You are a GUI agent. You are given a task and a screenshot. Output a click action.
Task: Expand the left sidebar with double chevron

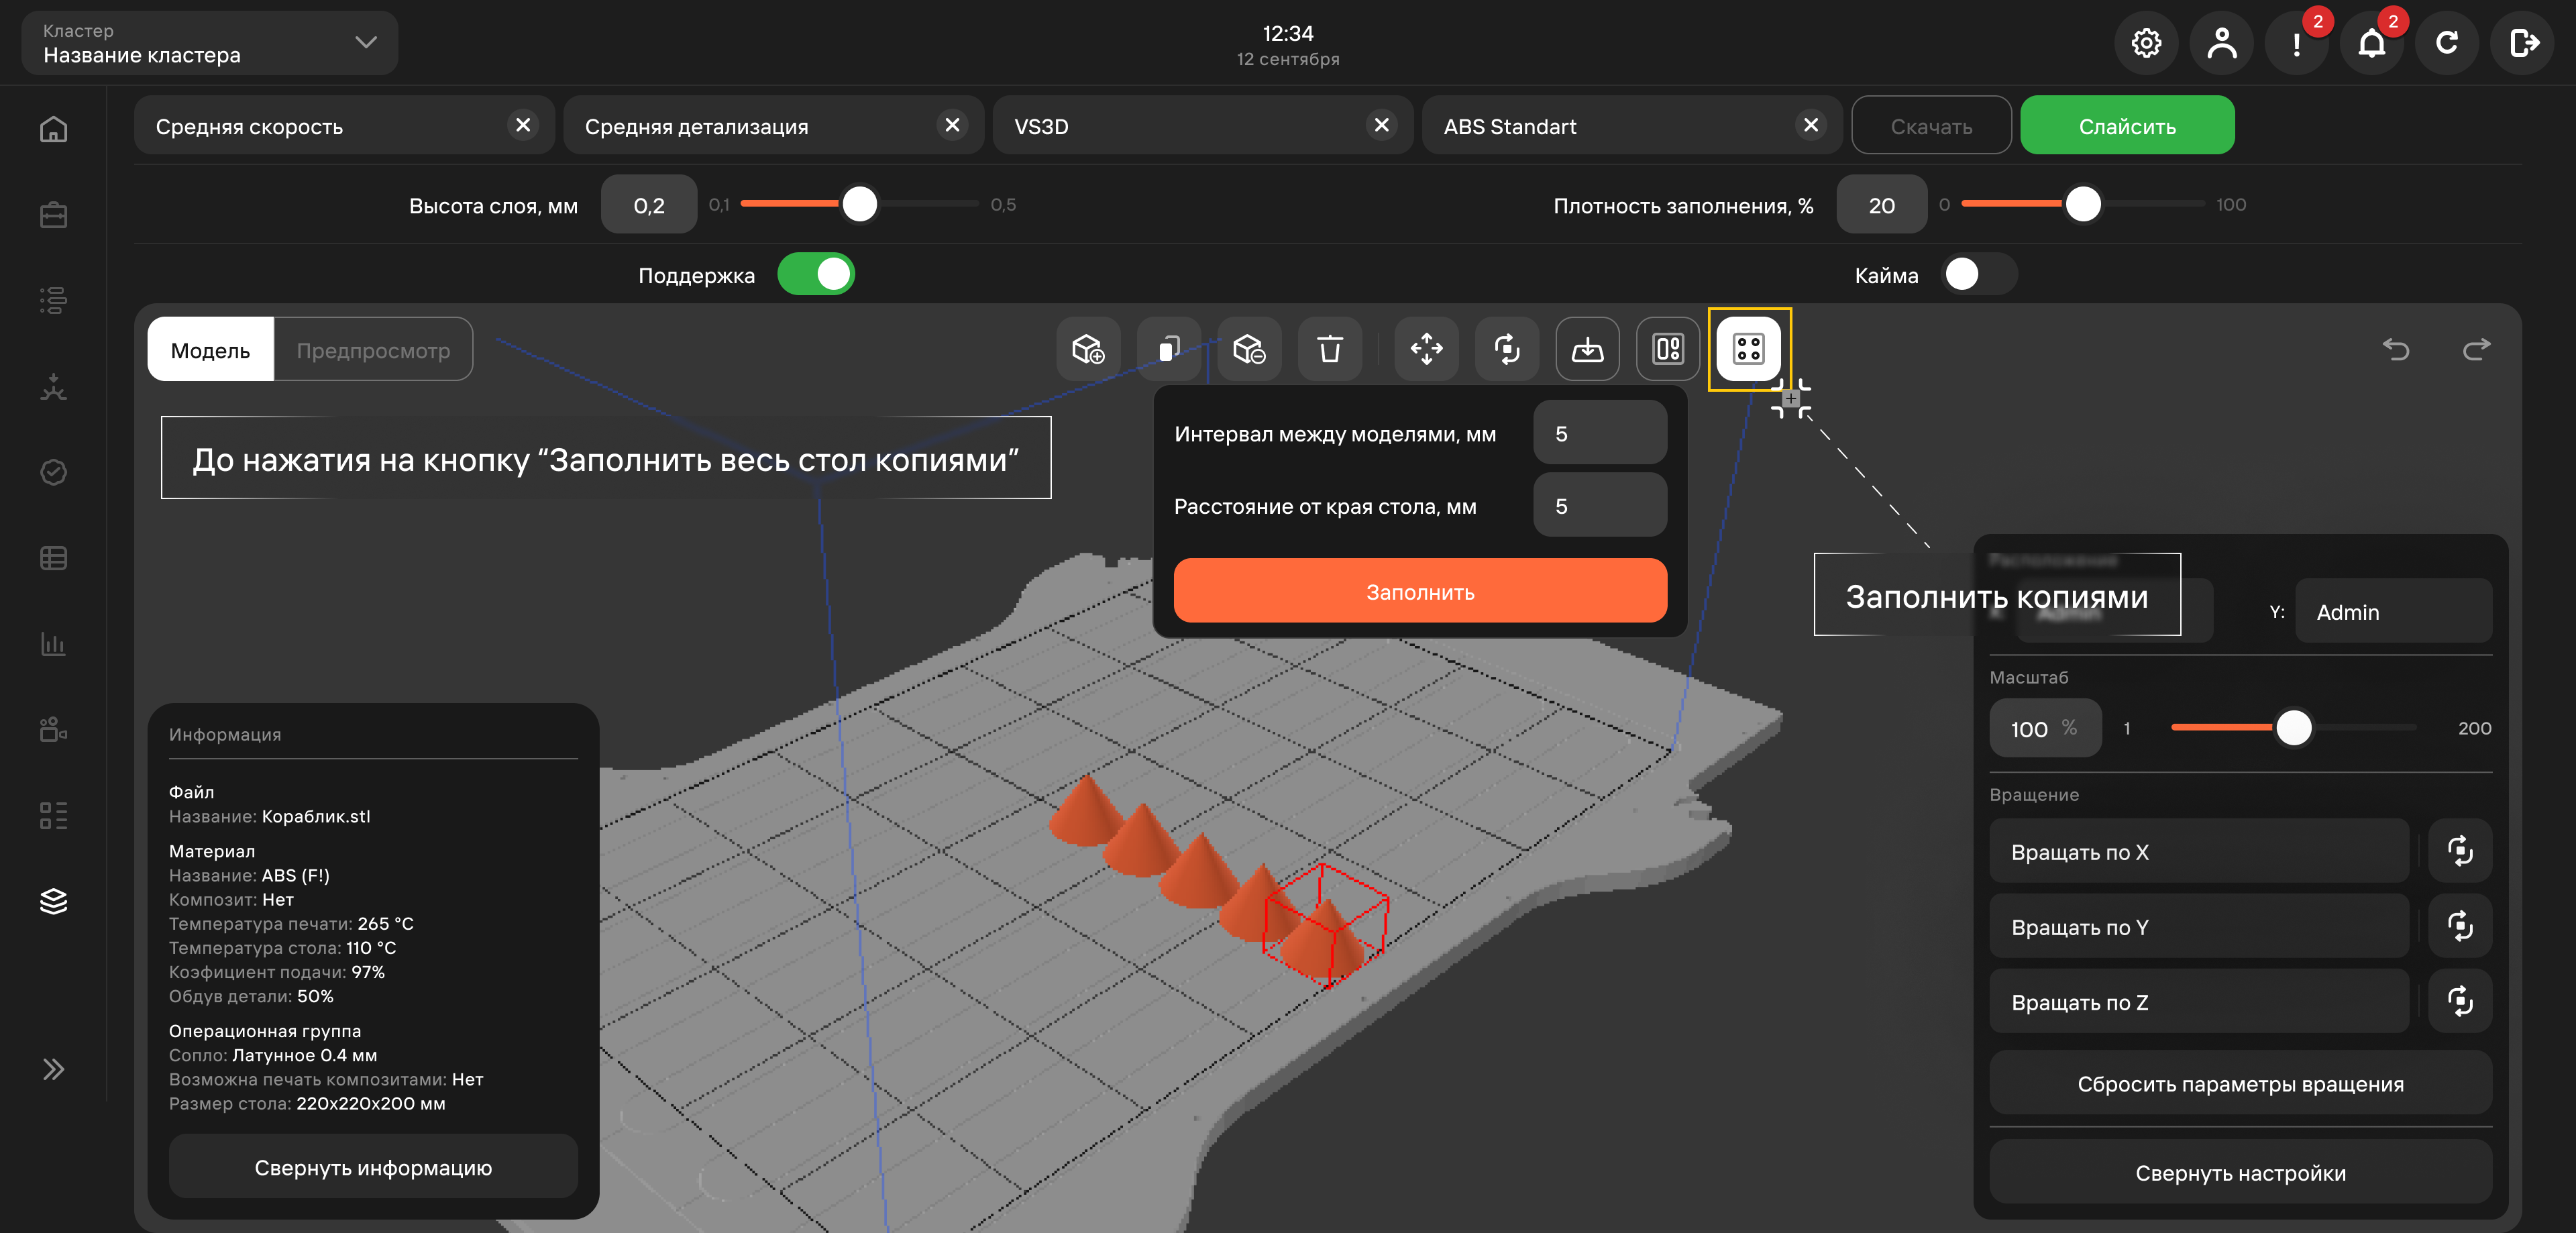[x=54, y=1069]
